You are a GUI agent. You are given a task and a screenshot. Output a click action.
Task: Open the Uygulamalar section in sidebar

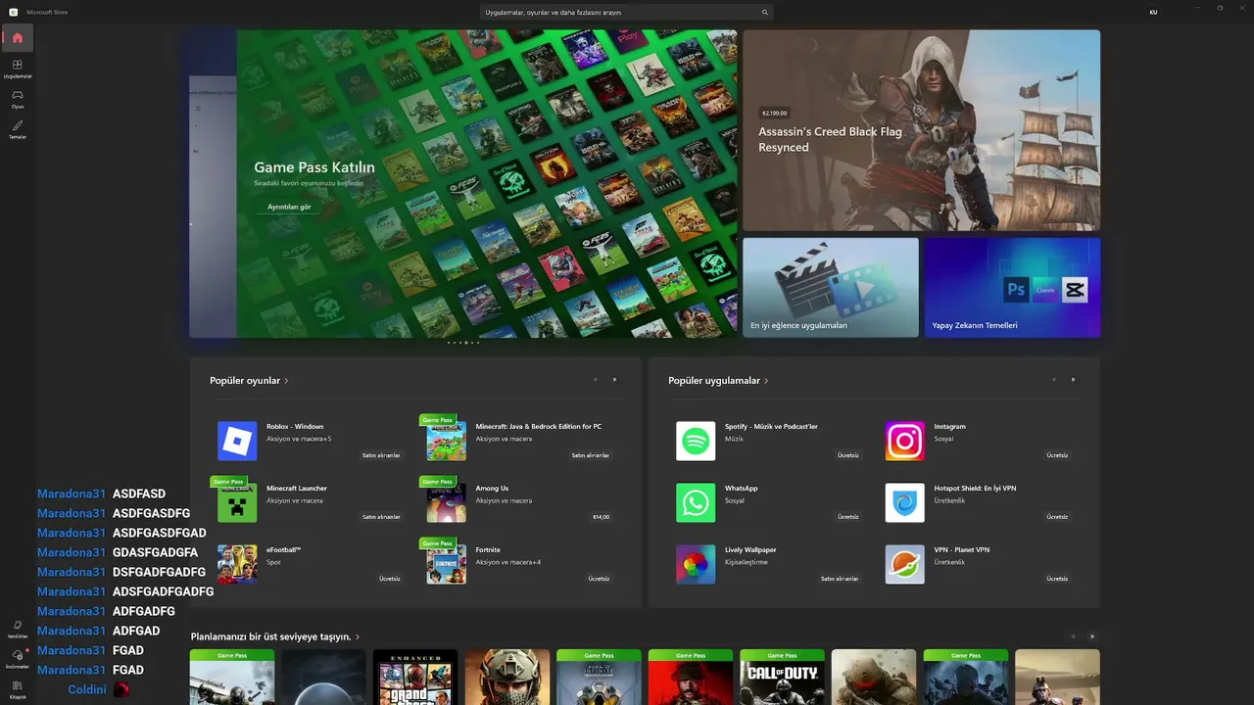tap(18, 69)
